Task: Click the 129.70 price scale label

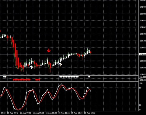Action: [x=143, y=41]
